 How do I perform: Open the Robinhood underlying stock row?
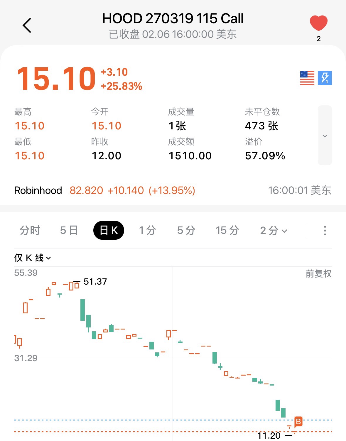[173, 190]
